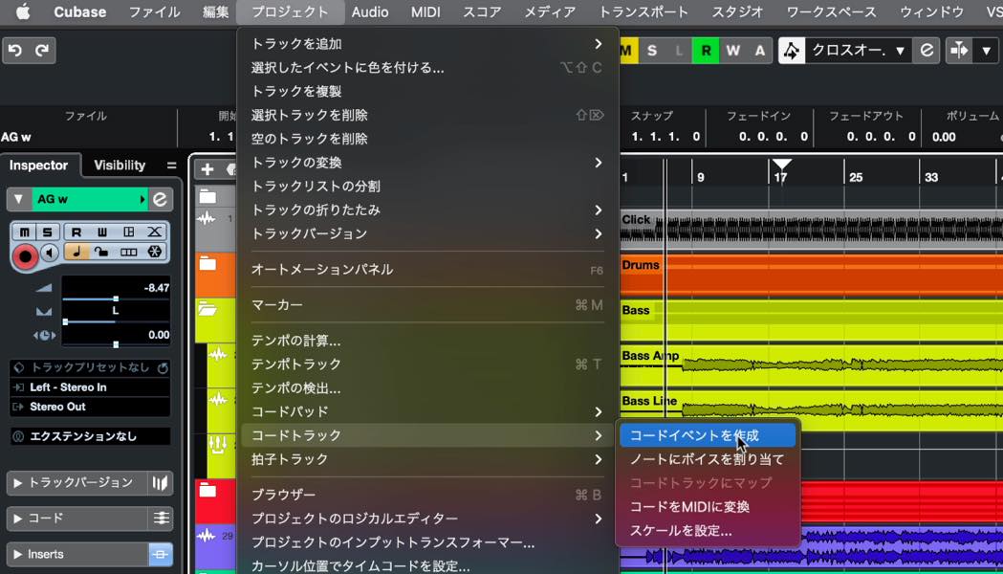Open the MIDI menu

point(425,11)
